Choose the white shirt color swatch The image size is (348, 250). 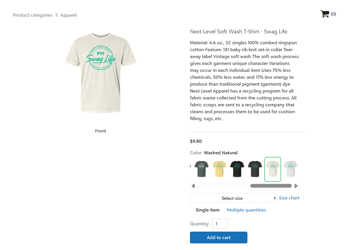[290, 169]
